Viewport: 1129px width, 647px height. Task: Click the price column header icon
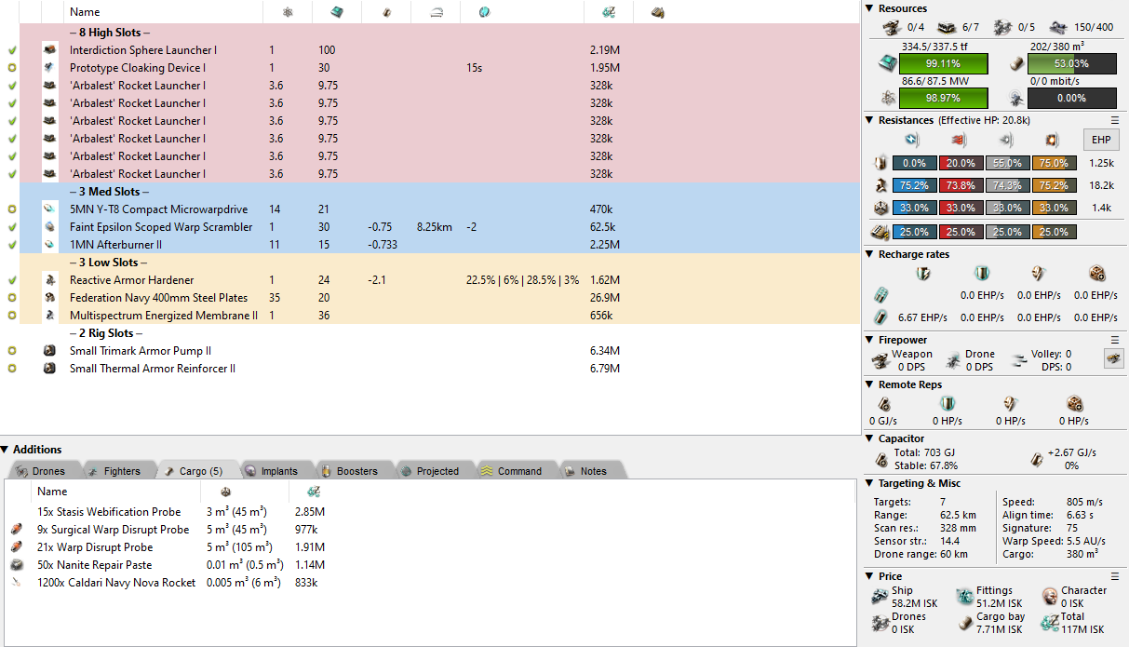pyautogui.click(x=609, y=12)
